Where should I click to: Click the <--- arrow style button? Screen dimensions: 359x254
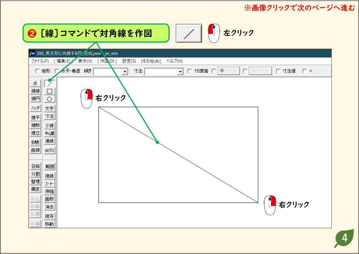260,71
